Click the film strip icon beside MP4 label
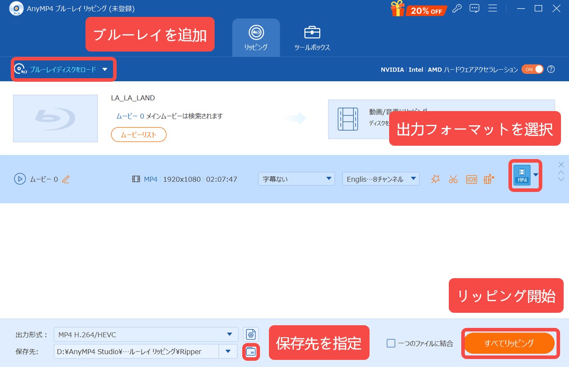Screen dimensions: 569x367 (x=136, y=179)
